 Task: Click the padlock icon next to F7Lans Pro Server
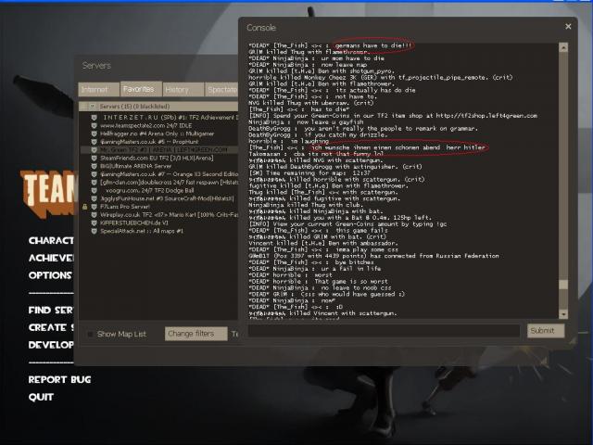85,206
